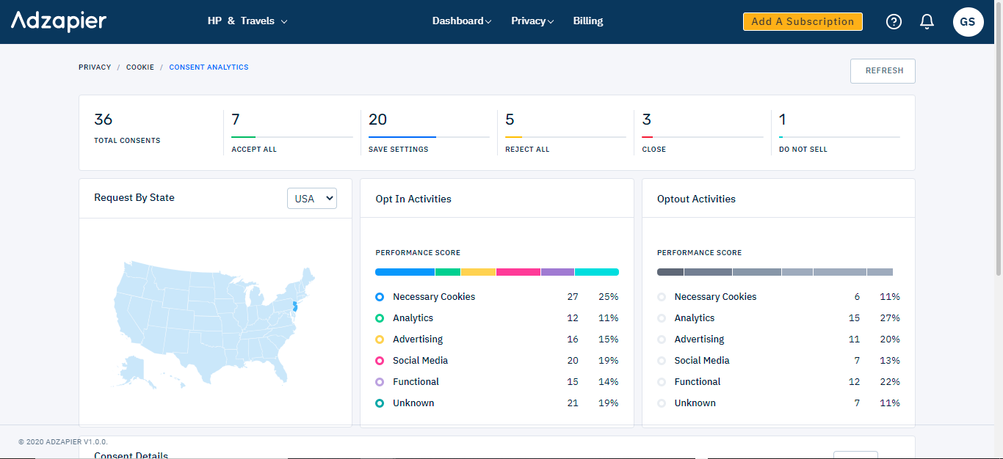Open the HP & Travels dropdown
The width and height of the screenshot is (1003, 459).
[x=247, y=21]
